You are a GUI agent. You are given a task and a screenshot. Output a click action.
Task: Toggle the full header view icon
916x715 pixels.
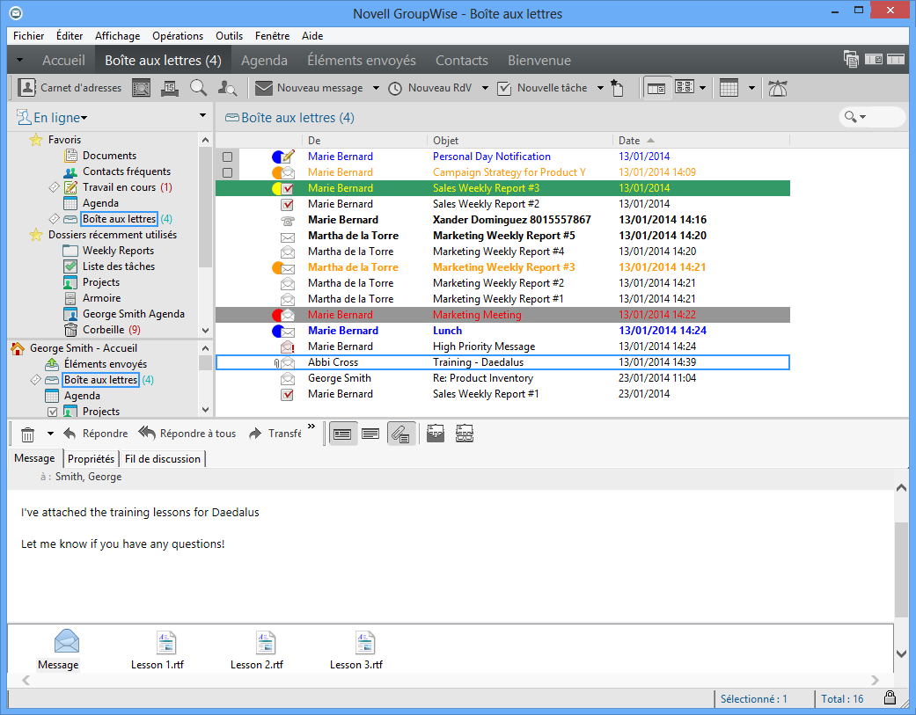pyautogui.click(x=342, y=434)
